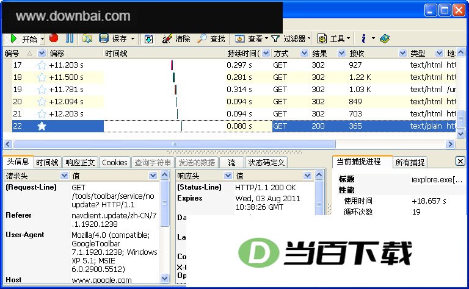Open filter dropdown on 方式 column header
Viewport: 469px width, 289px height.
pyautogui.click(x=304, y=53)
